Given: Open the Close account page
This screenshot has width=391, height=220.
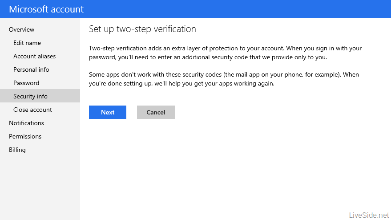Looking at the screenshot, I should click(32, 110).
